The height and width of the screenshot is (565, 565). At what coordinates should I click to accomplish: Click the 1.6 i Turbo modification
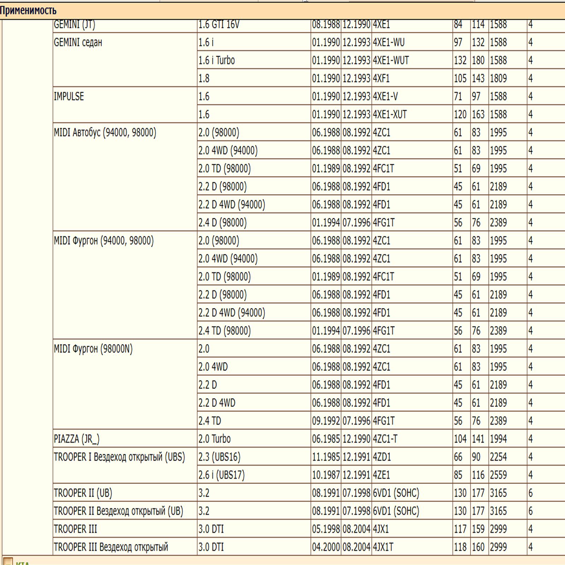coord(216,60)
